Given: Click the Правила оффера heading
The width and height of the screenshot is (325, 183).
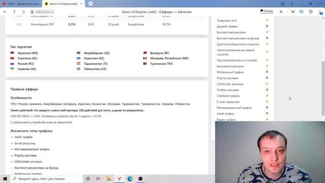Looking at the screenshot, I should 24,89.
